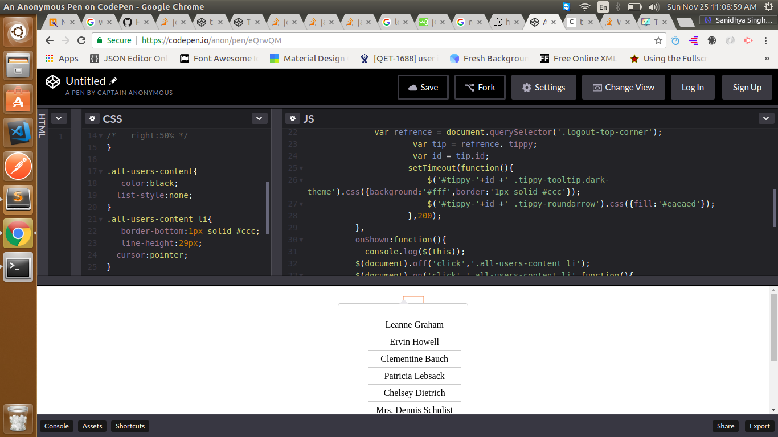This screenshot has height=437, width=778.
Task: Open Terminal from the dock
Action: (x=18, y=267)
